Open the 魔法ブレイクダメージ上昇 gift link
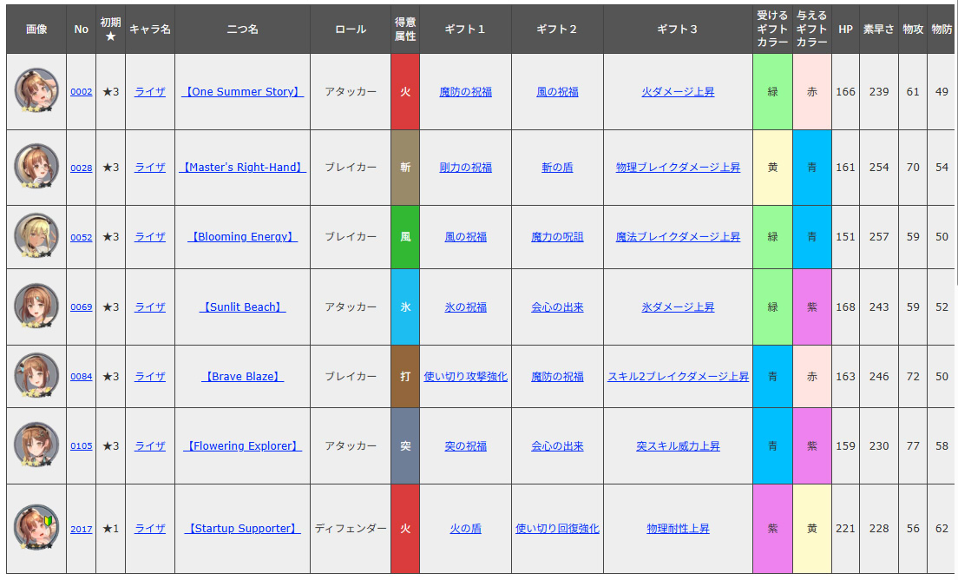This screenshot has width=958, height=580. point(678,237)
